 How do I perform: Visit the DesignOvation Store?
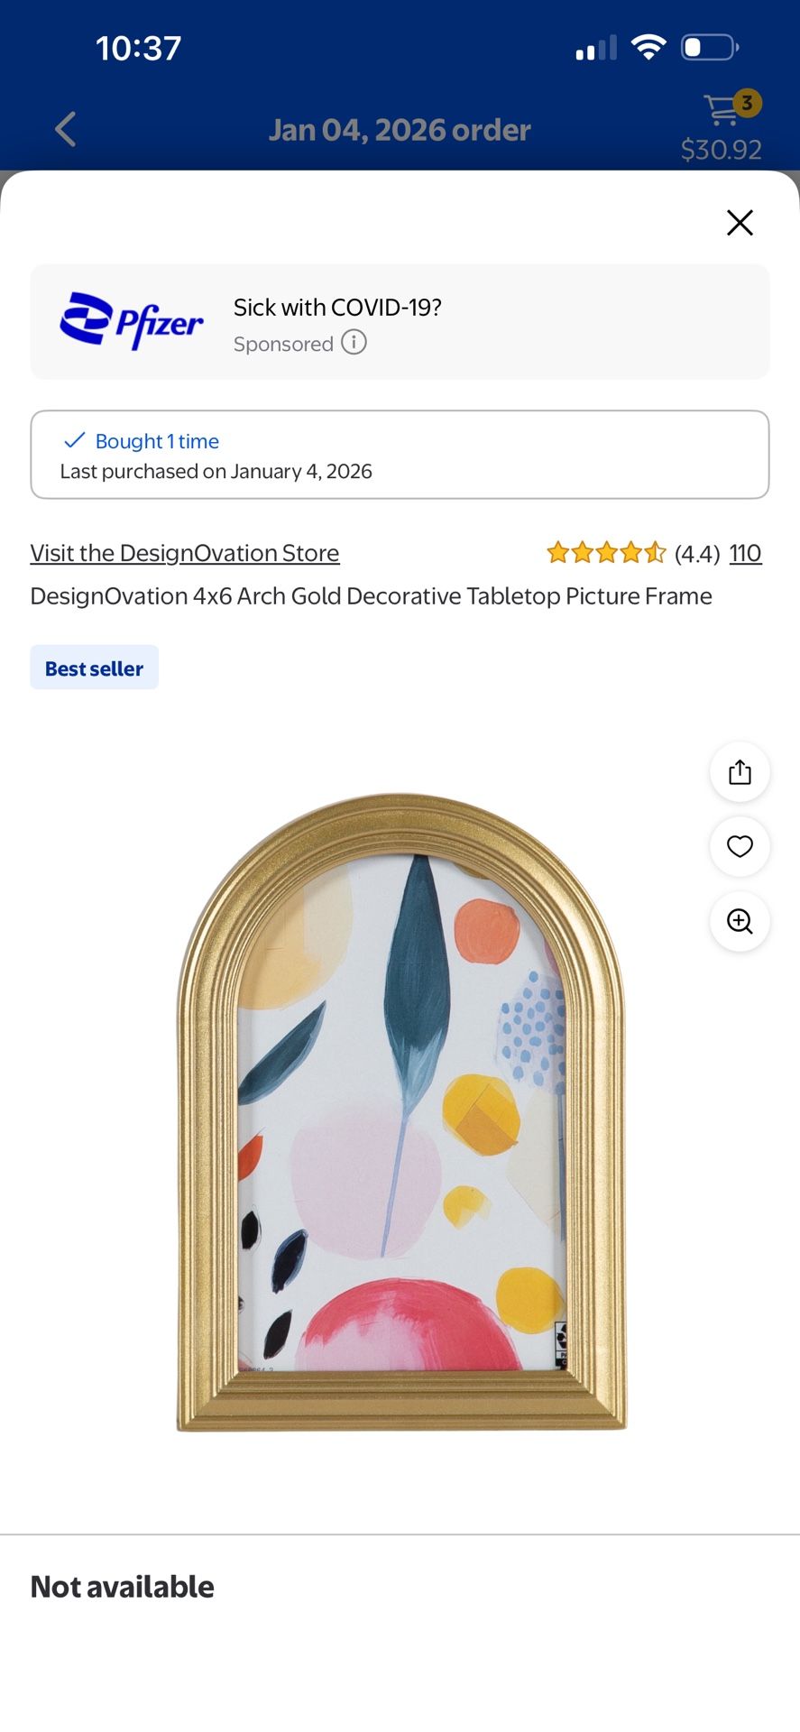[184, 552]
